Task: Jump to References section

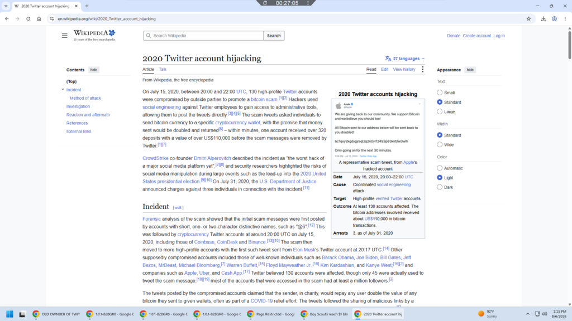Action: (77, 123)
